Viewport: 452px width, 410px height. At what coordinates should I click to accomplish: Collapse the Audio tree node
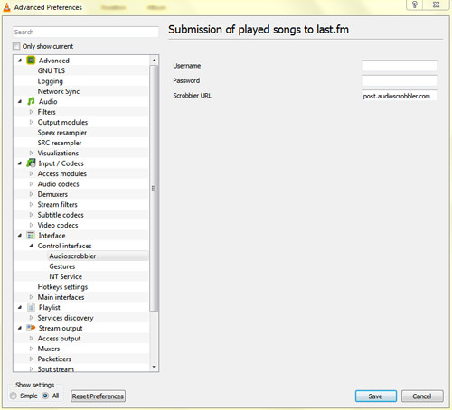click(20, 101)
